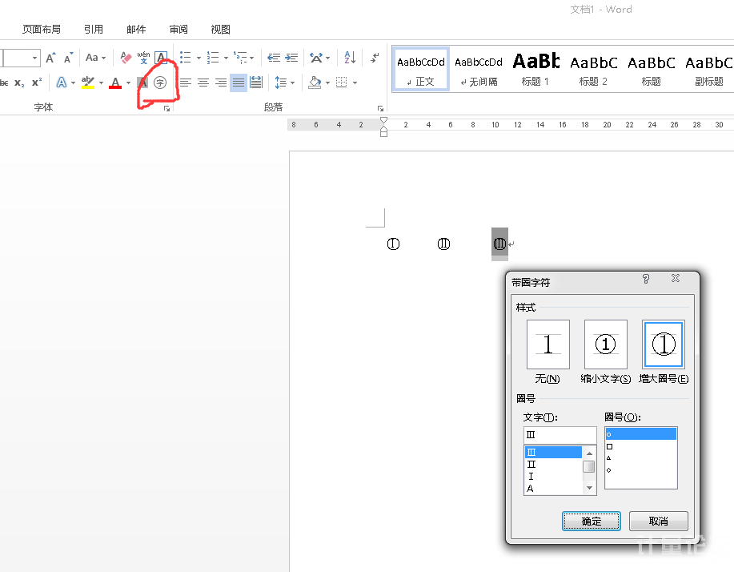The image size is (734, 572).
Task: Expand the line spacing dropdown
Action: pos(292,83)
